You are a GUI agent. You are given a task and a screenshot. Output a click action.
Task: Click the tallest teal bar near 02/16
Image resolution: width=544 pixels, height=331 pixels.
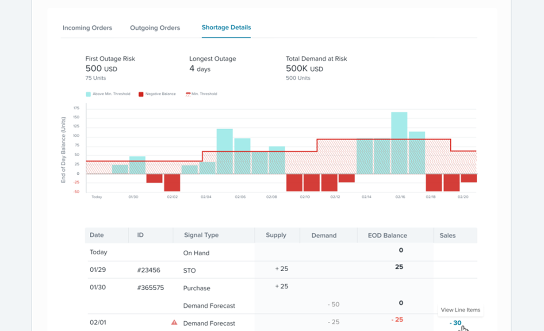pyautogui.click(x=399, y=142)
